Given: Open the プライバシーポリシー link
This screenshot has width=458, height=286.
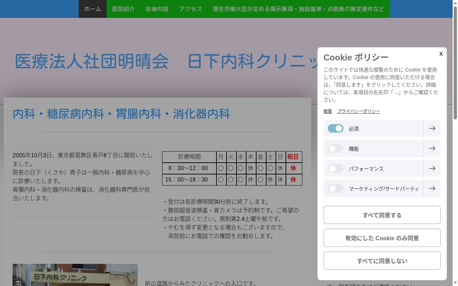Looking at the screenshot, I should click(x=359, y=111).
